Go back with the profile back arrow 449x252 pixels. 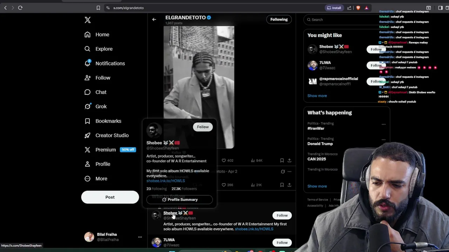click(154, 20)
